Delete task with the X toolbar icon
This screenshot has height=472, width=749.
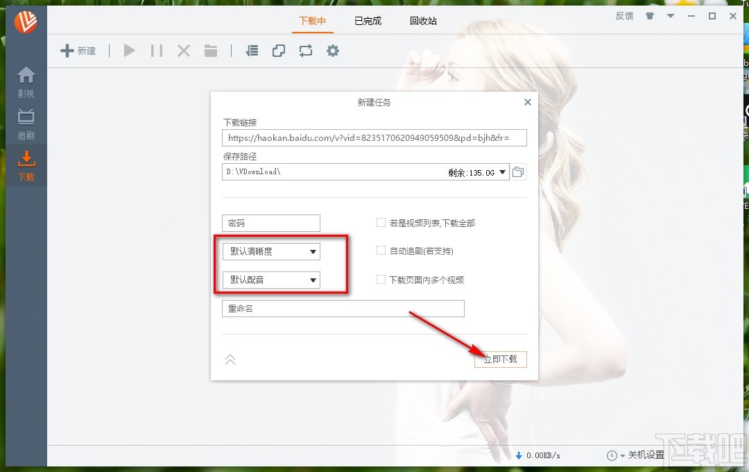click(x=183, y=51)
